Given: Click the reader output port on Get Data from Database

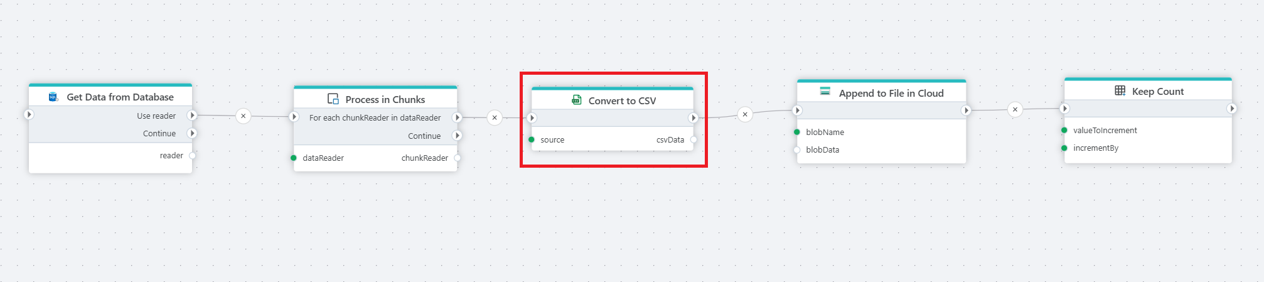Looking at the screenshot, I should pos(192,155).
